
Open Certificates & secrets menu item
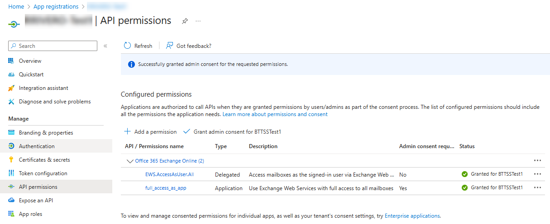coord(44,160)
